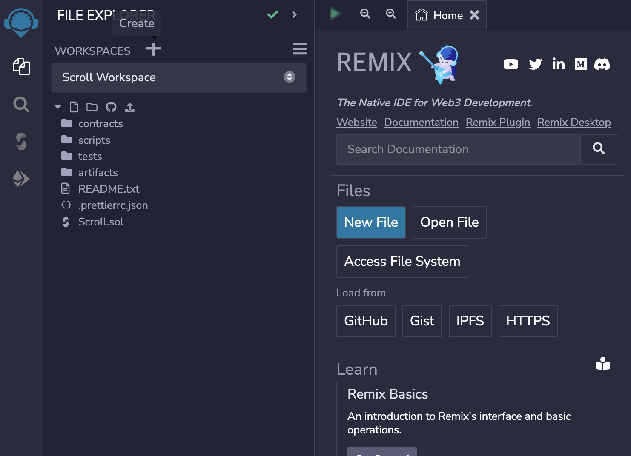Click the New File button

[x=371, y=222]
